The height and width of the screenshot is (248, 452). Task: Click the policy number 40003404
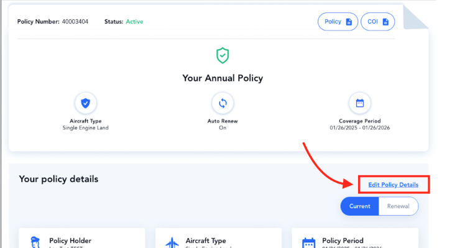coord(75,22)
